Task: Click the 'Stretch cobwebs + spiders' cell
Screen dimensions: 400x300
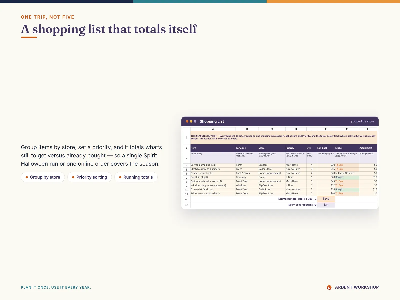Action: [213, 169]
